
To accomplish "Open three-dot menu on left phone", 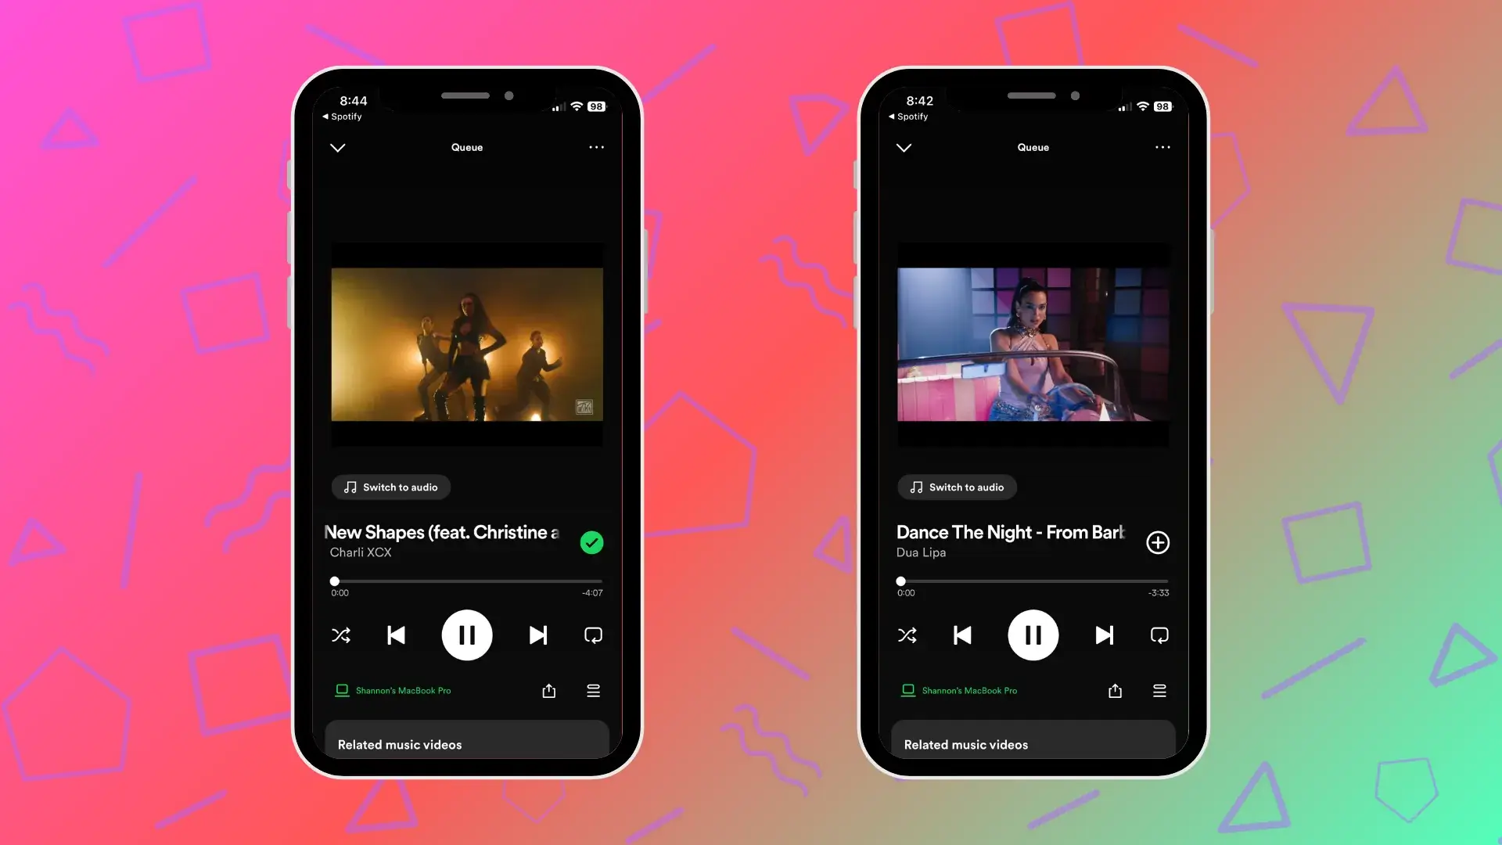I will pyautogui.click(x=596, y=148).
